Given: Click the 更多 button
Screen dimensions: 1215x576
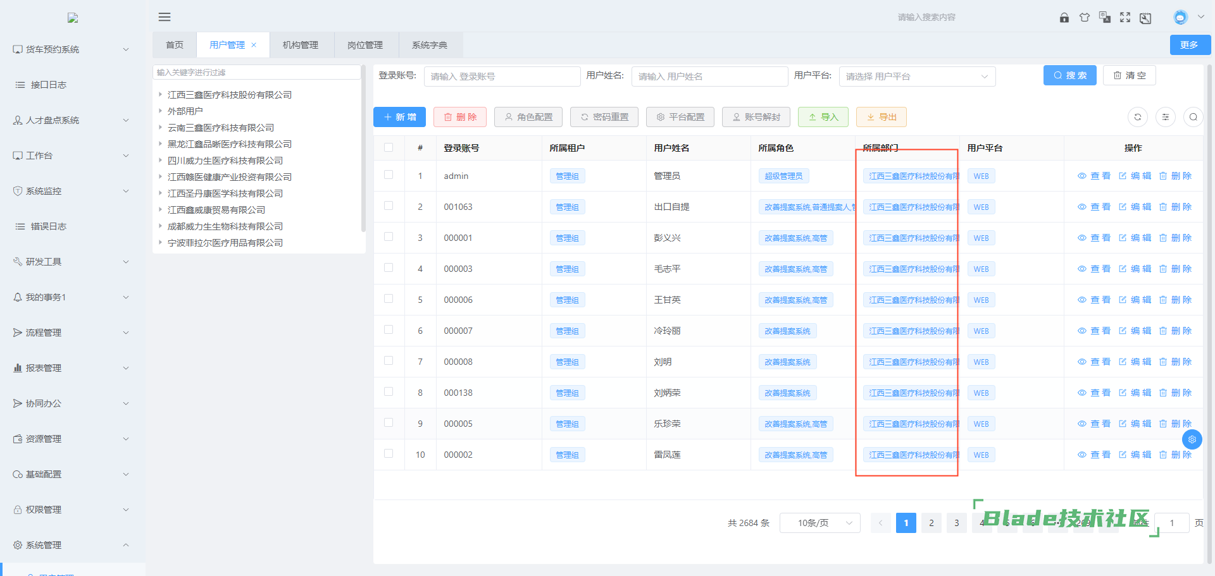Looking at the screenshot, I should coord(1190,45).
